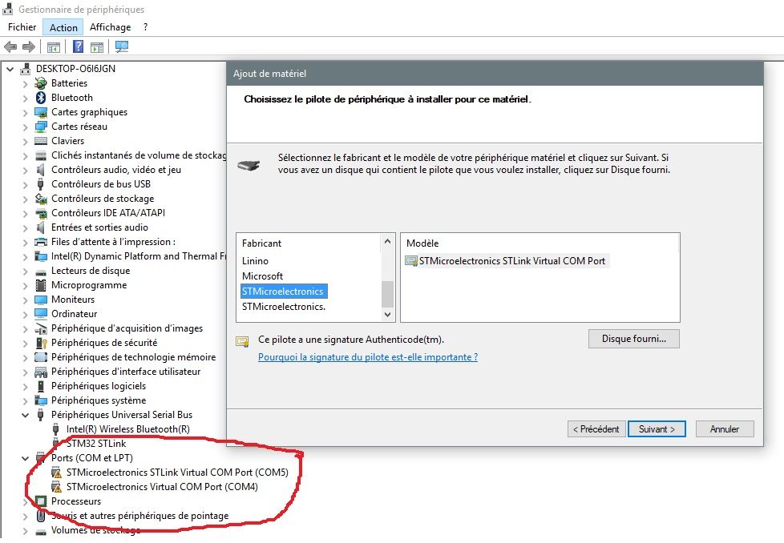The image size is (784, 543).
Task: Select the STM32 STLink device
Action: 96,444
